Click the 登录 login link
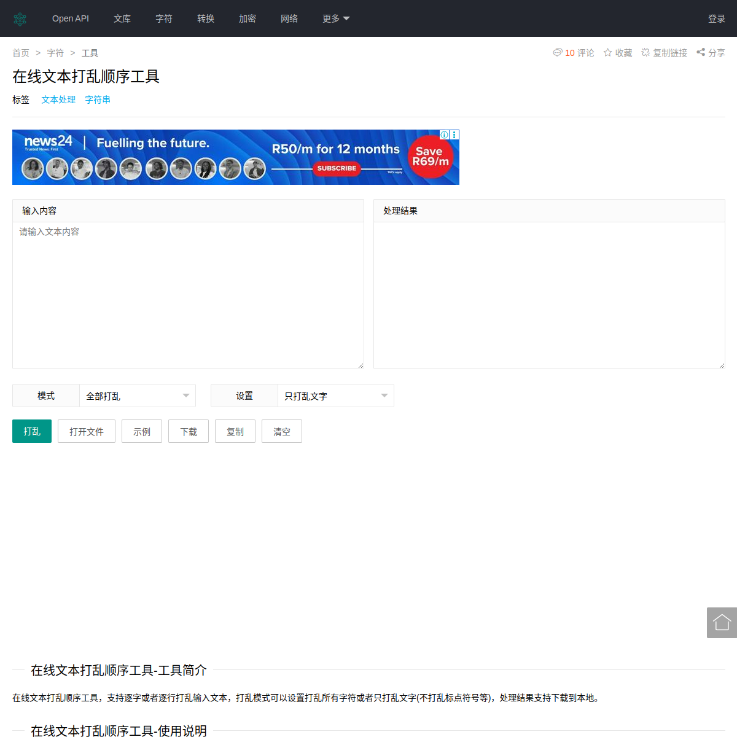737x737 pixels. 717,18
